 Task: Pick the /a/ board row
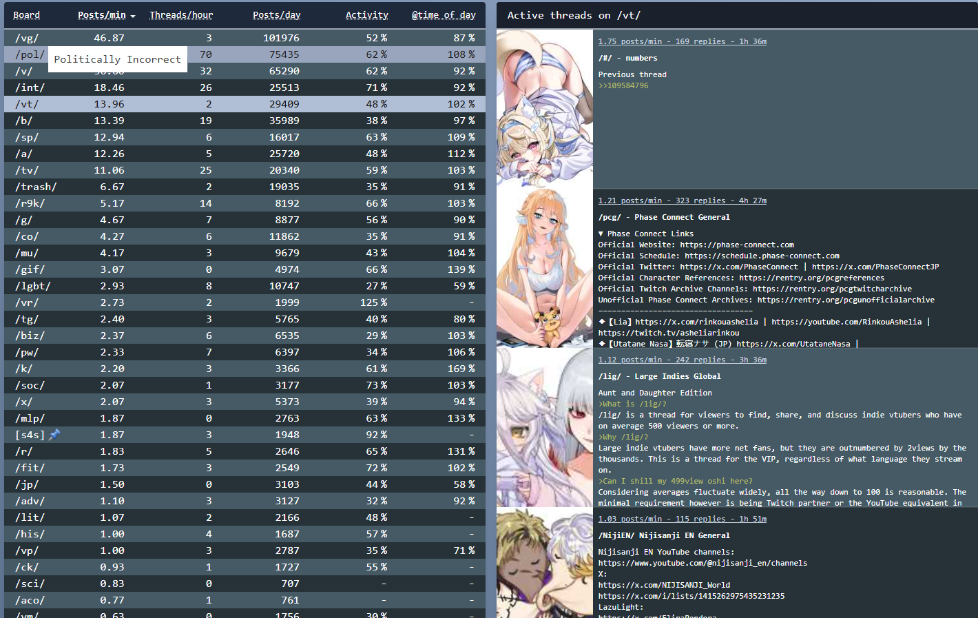pos(244,154)
